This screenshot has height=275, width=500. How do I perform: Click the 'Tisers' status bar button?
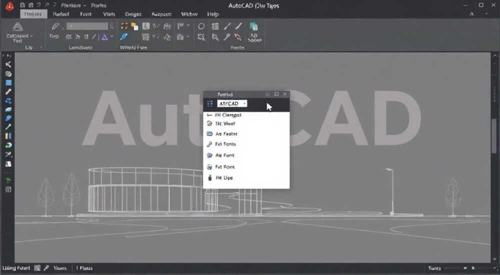click(x=60, y=268)
